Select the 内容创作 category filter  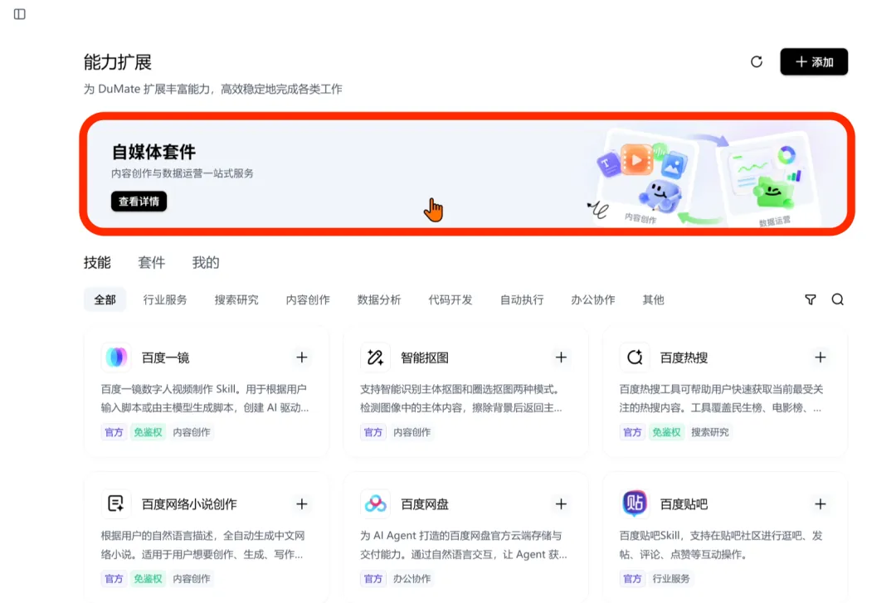click(308, 300)
